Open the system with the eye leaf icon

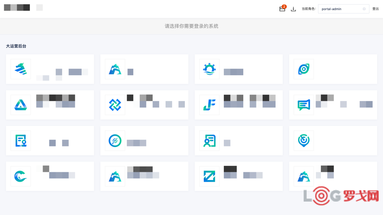[x=304, y=69]
